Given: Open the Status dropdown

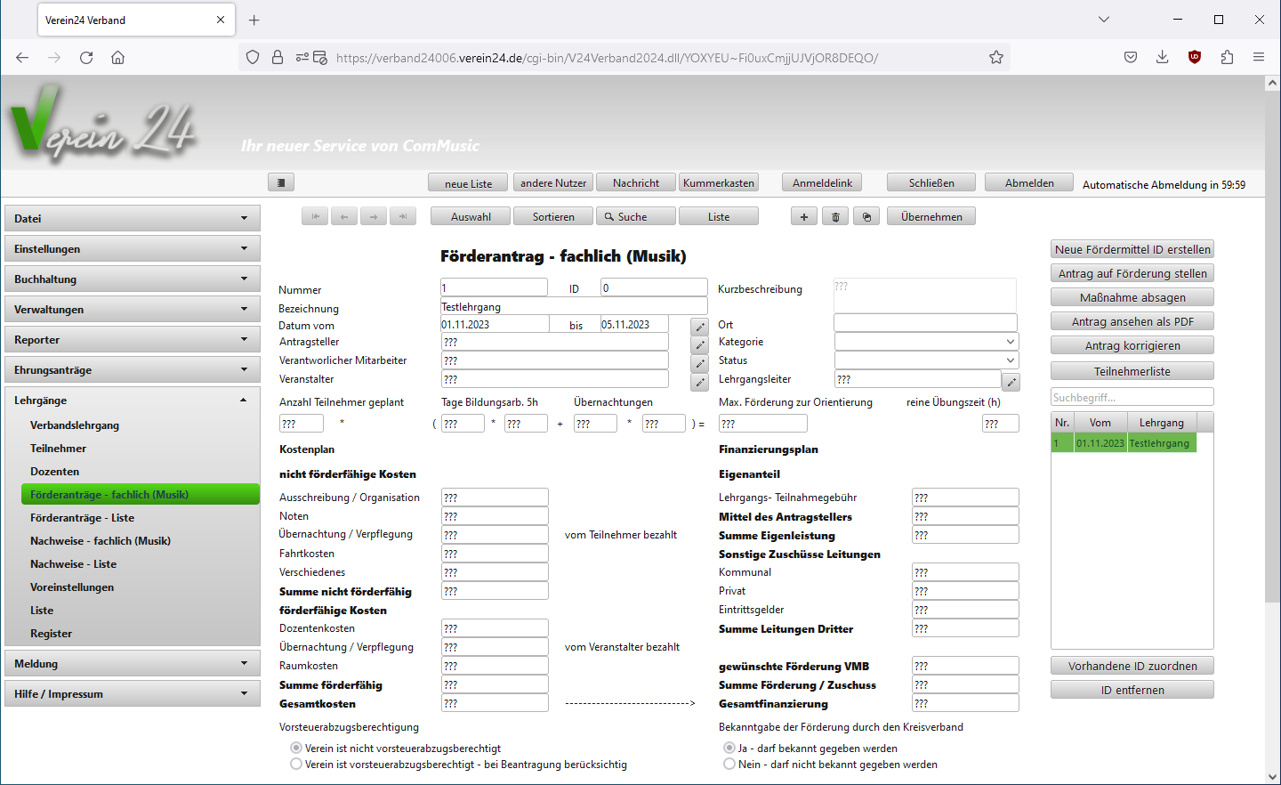Looking at the screenshot, I should pyautogui.click(x=926, y=360).
